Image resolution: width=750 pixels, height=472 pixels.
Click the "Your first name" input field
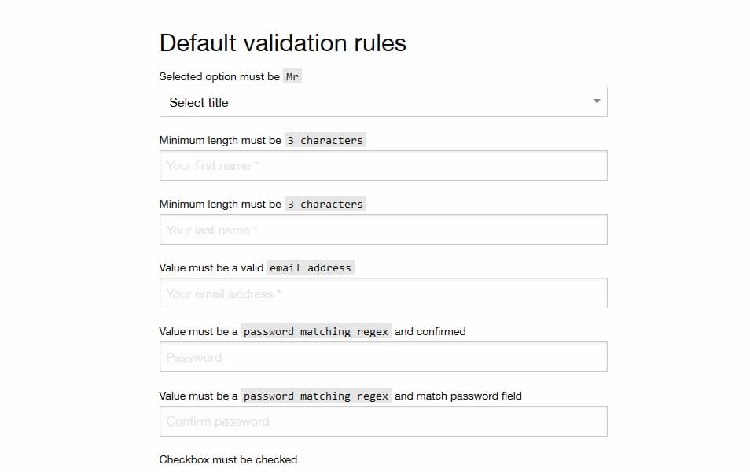(x=383, y=165)
